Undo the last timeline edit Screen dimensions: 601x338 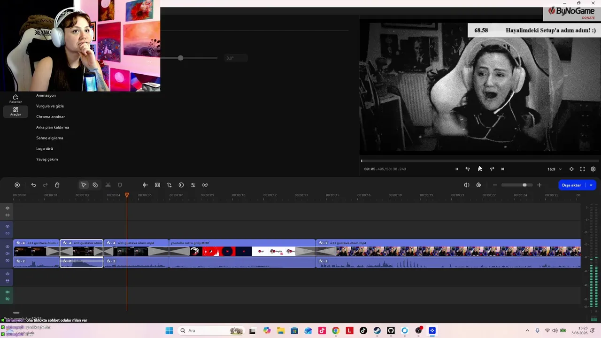[x=33, y=185]
